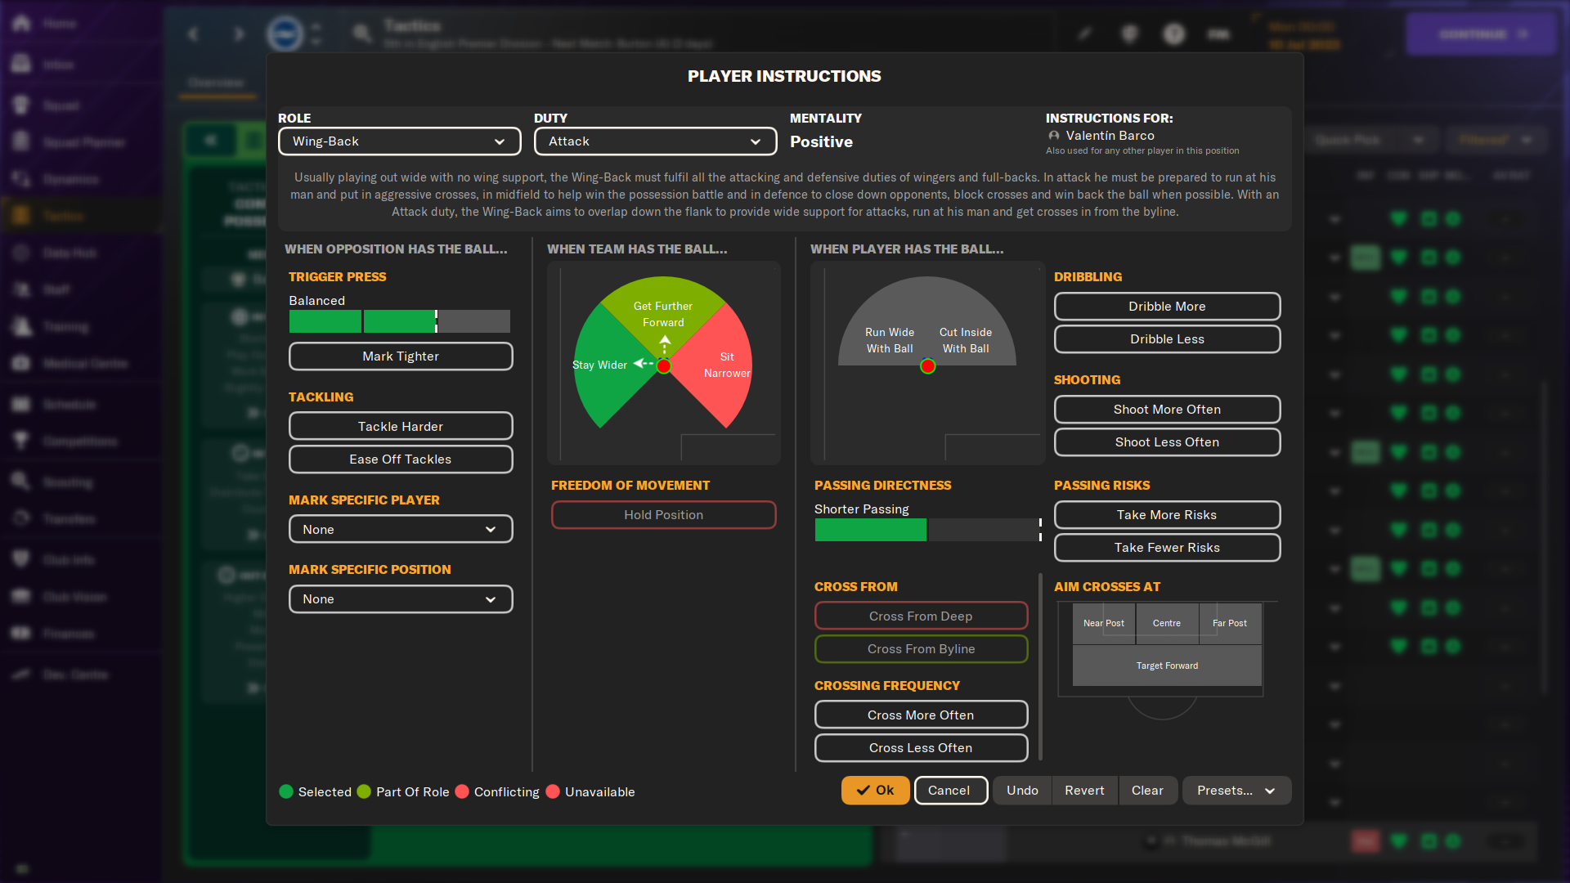Select Stay Wider wedge
Viewport: 1570px width, 883px height.
click(599, 365)
